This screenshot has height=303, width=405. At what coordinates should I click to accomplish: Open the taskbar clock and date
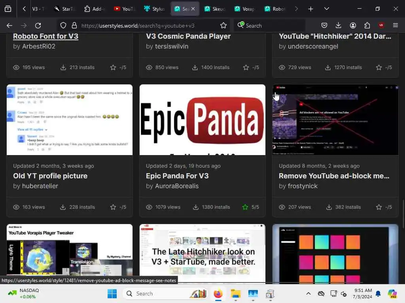pos(363,294)
